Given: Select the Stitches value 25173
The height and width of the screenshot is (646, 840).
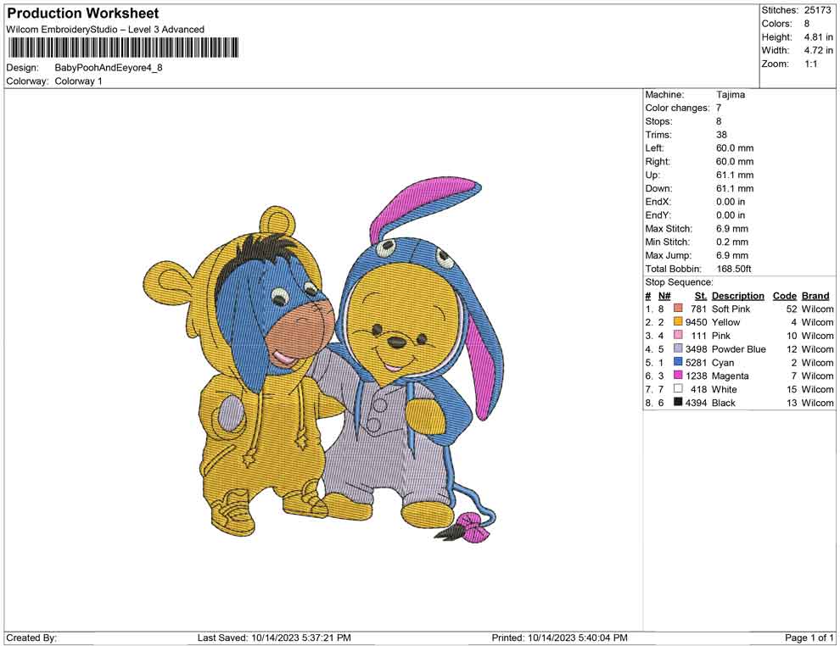Looking at the screenshot, I should point(818,10).
